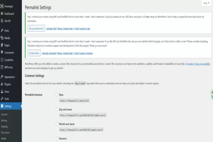Click the Month and name example URL
213x142 pixels.
(81, 130)
